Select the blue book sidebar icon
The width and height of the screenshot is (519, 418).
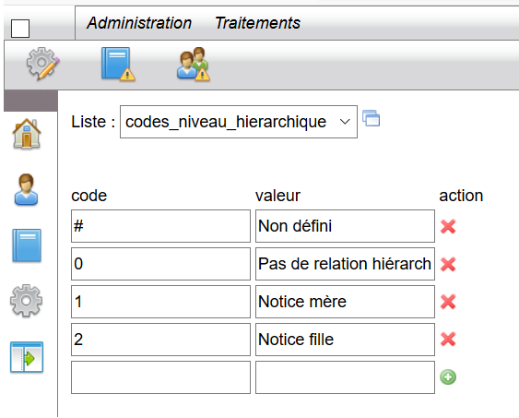point(27,245)
